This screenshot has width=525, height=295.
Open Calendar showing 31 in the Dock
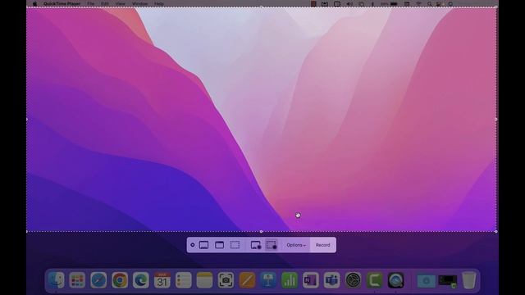tap(162, 280)
